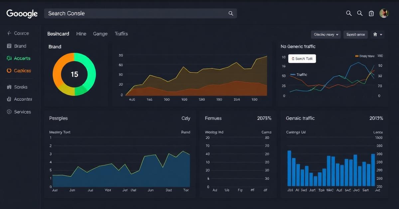Click the Cestmgt Ud label
Image resolution: width=399 pixels, height=209 pixels.
[x=296, y=132]
